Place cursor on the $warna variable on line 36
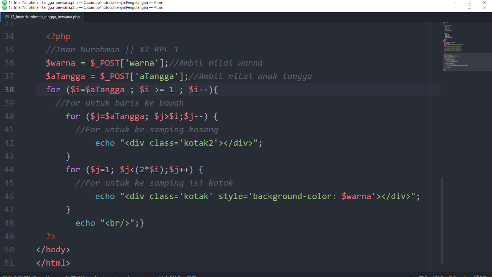Viewport: 492px width, 277px height. coord(60,63)
